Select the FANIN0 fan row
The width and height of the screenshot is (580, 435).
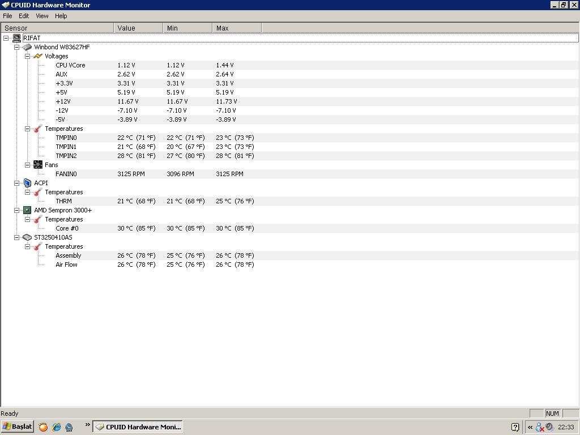point(317,174)
